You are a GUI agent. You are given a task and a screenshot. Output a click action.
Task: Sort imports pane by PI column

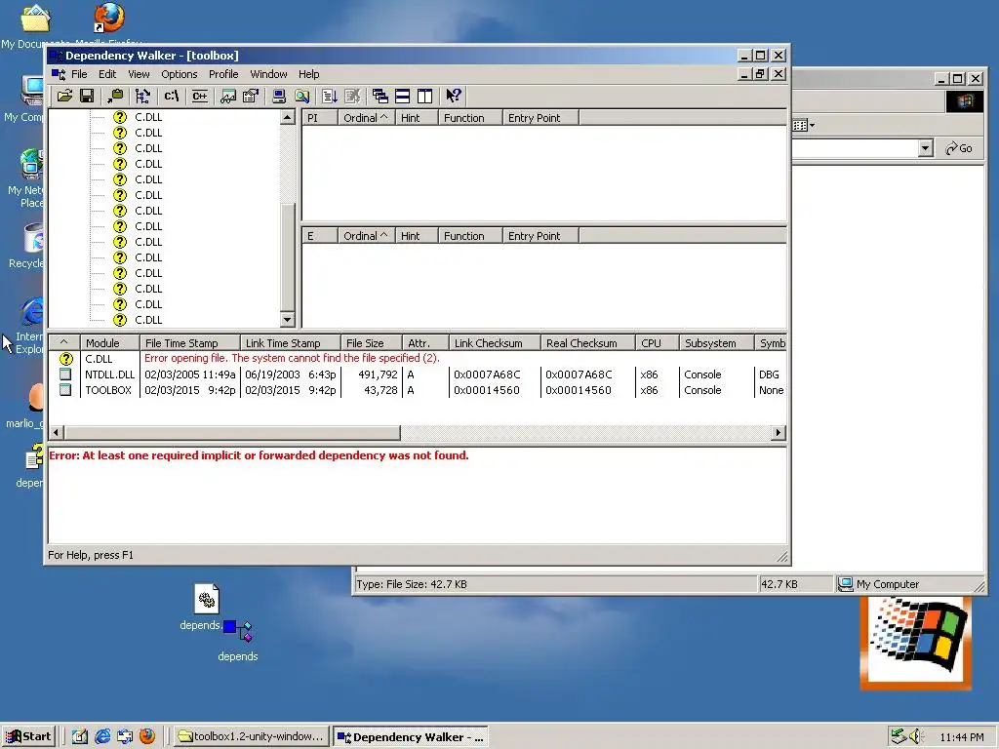319,118
